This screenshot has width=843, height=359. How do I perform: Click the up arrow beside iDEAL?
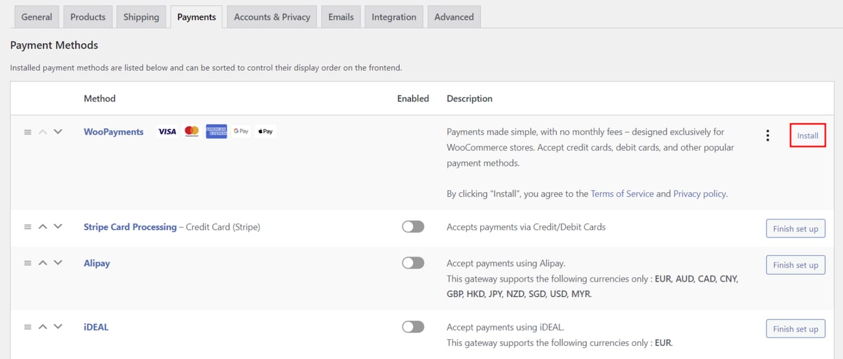pyautogui.click(x=43, y=326)
